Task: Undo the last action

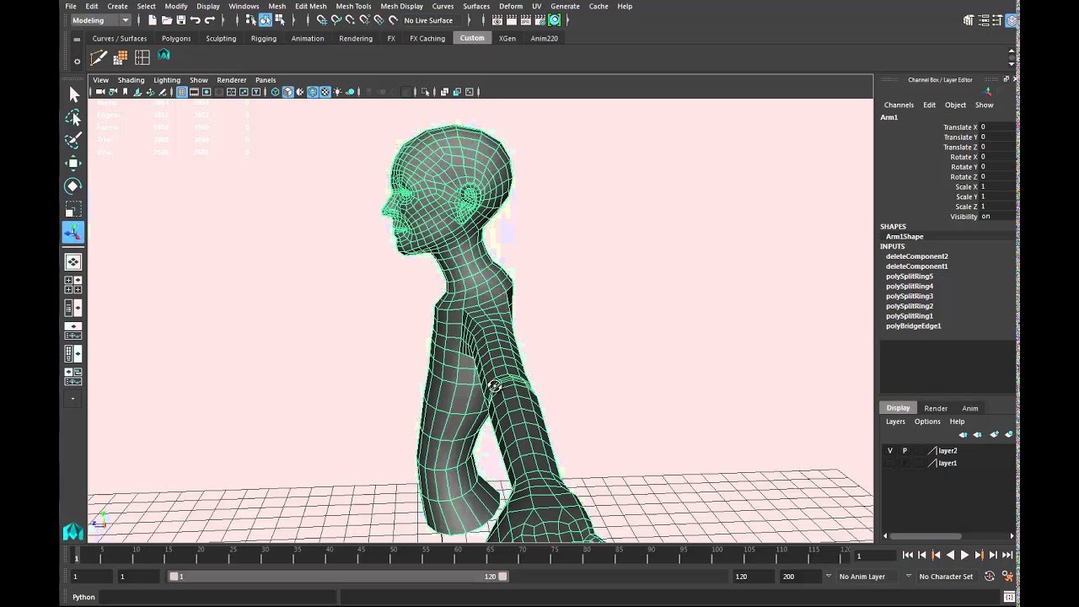Action: click(195, 20)
